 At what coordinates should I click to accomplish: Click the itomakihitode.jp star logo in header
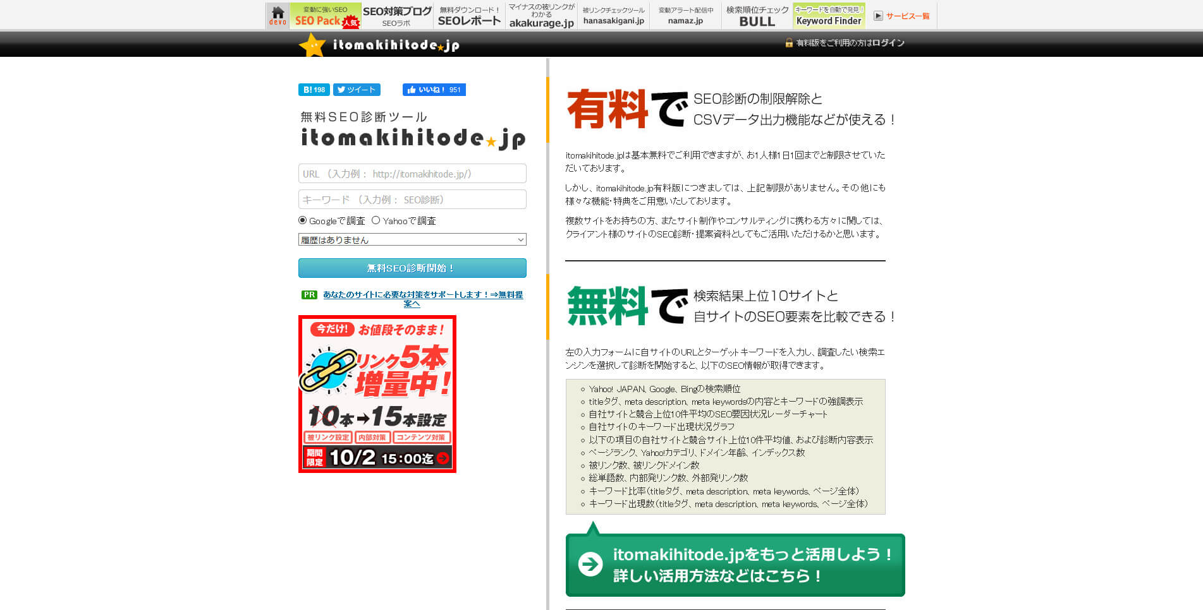pyautogui.click(x=379, y=45)
